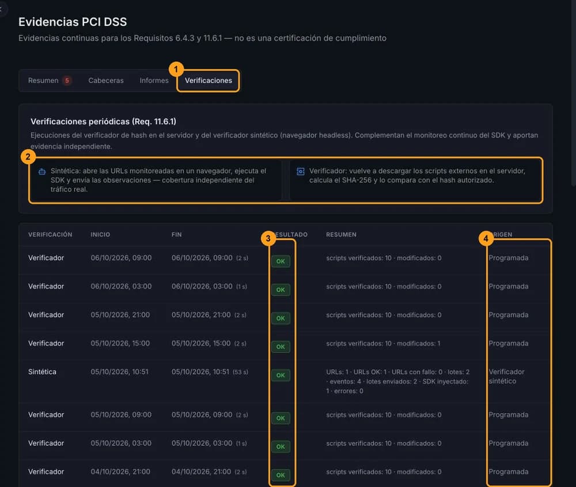The image size is (576, 487).
Task: Click the summary reading 'modificados: 1'
Action: pos(383,344)
